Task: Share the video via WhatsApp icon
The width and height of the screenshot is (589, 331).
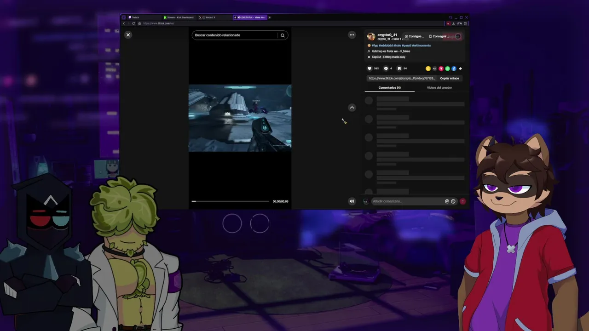Action: point(447,68)
